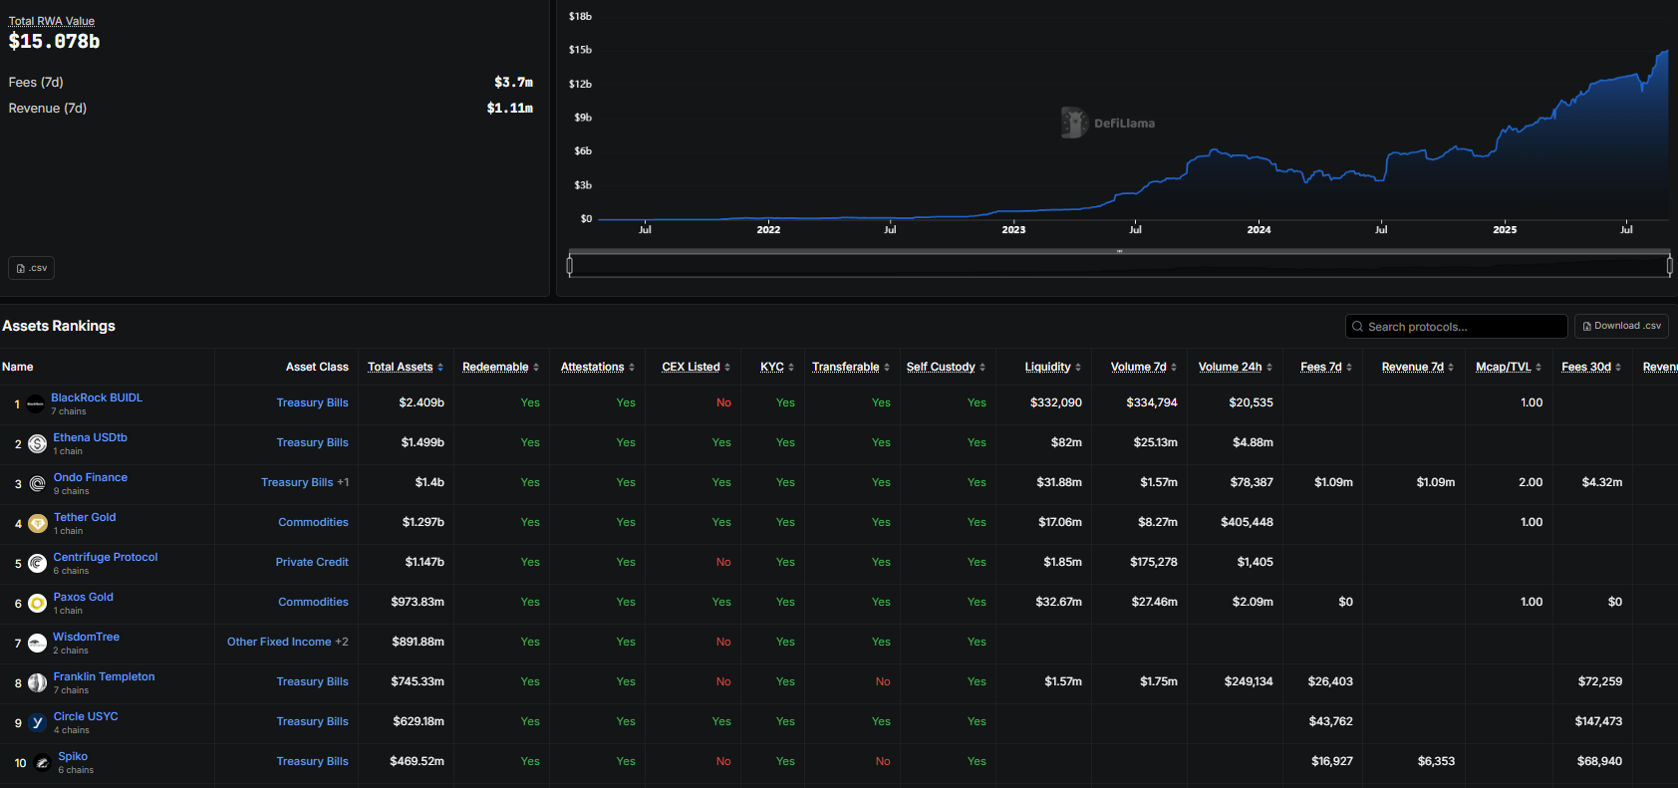
Task: Open the BlackRock BUIDL asset link
Action: [97, 397]
